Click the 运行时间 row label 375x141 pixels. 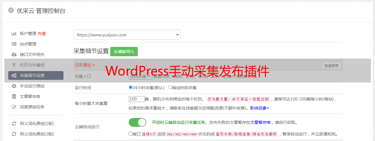[x=83, y=87]
